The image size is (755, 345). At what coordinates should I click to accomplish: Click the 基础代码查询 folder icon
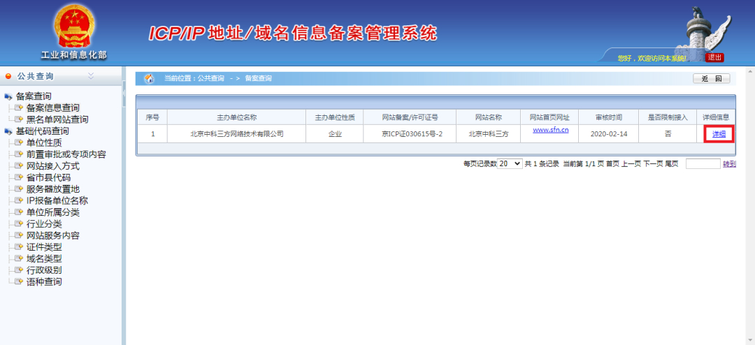click(x=8, y=132)
